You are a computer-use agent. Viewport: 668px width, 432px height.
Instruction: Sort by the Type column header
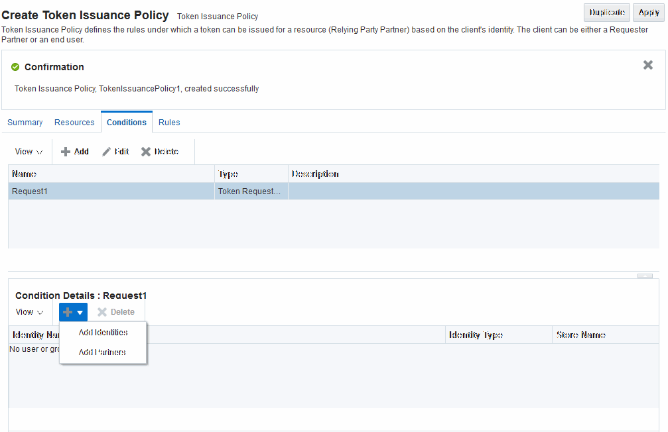click(x=251, y=174)
